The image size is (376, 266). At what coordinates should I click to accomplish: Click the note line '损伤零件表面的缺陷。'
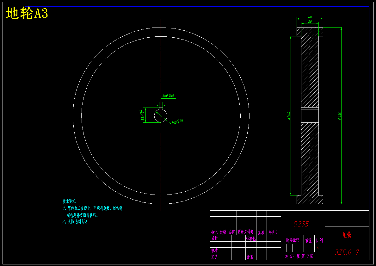(82, 215)
